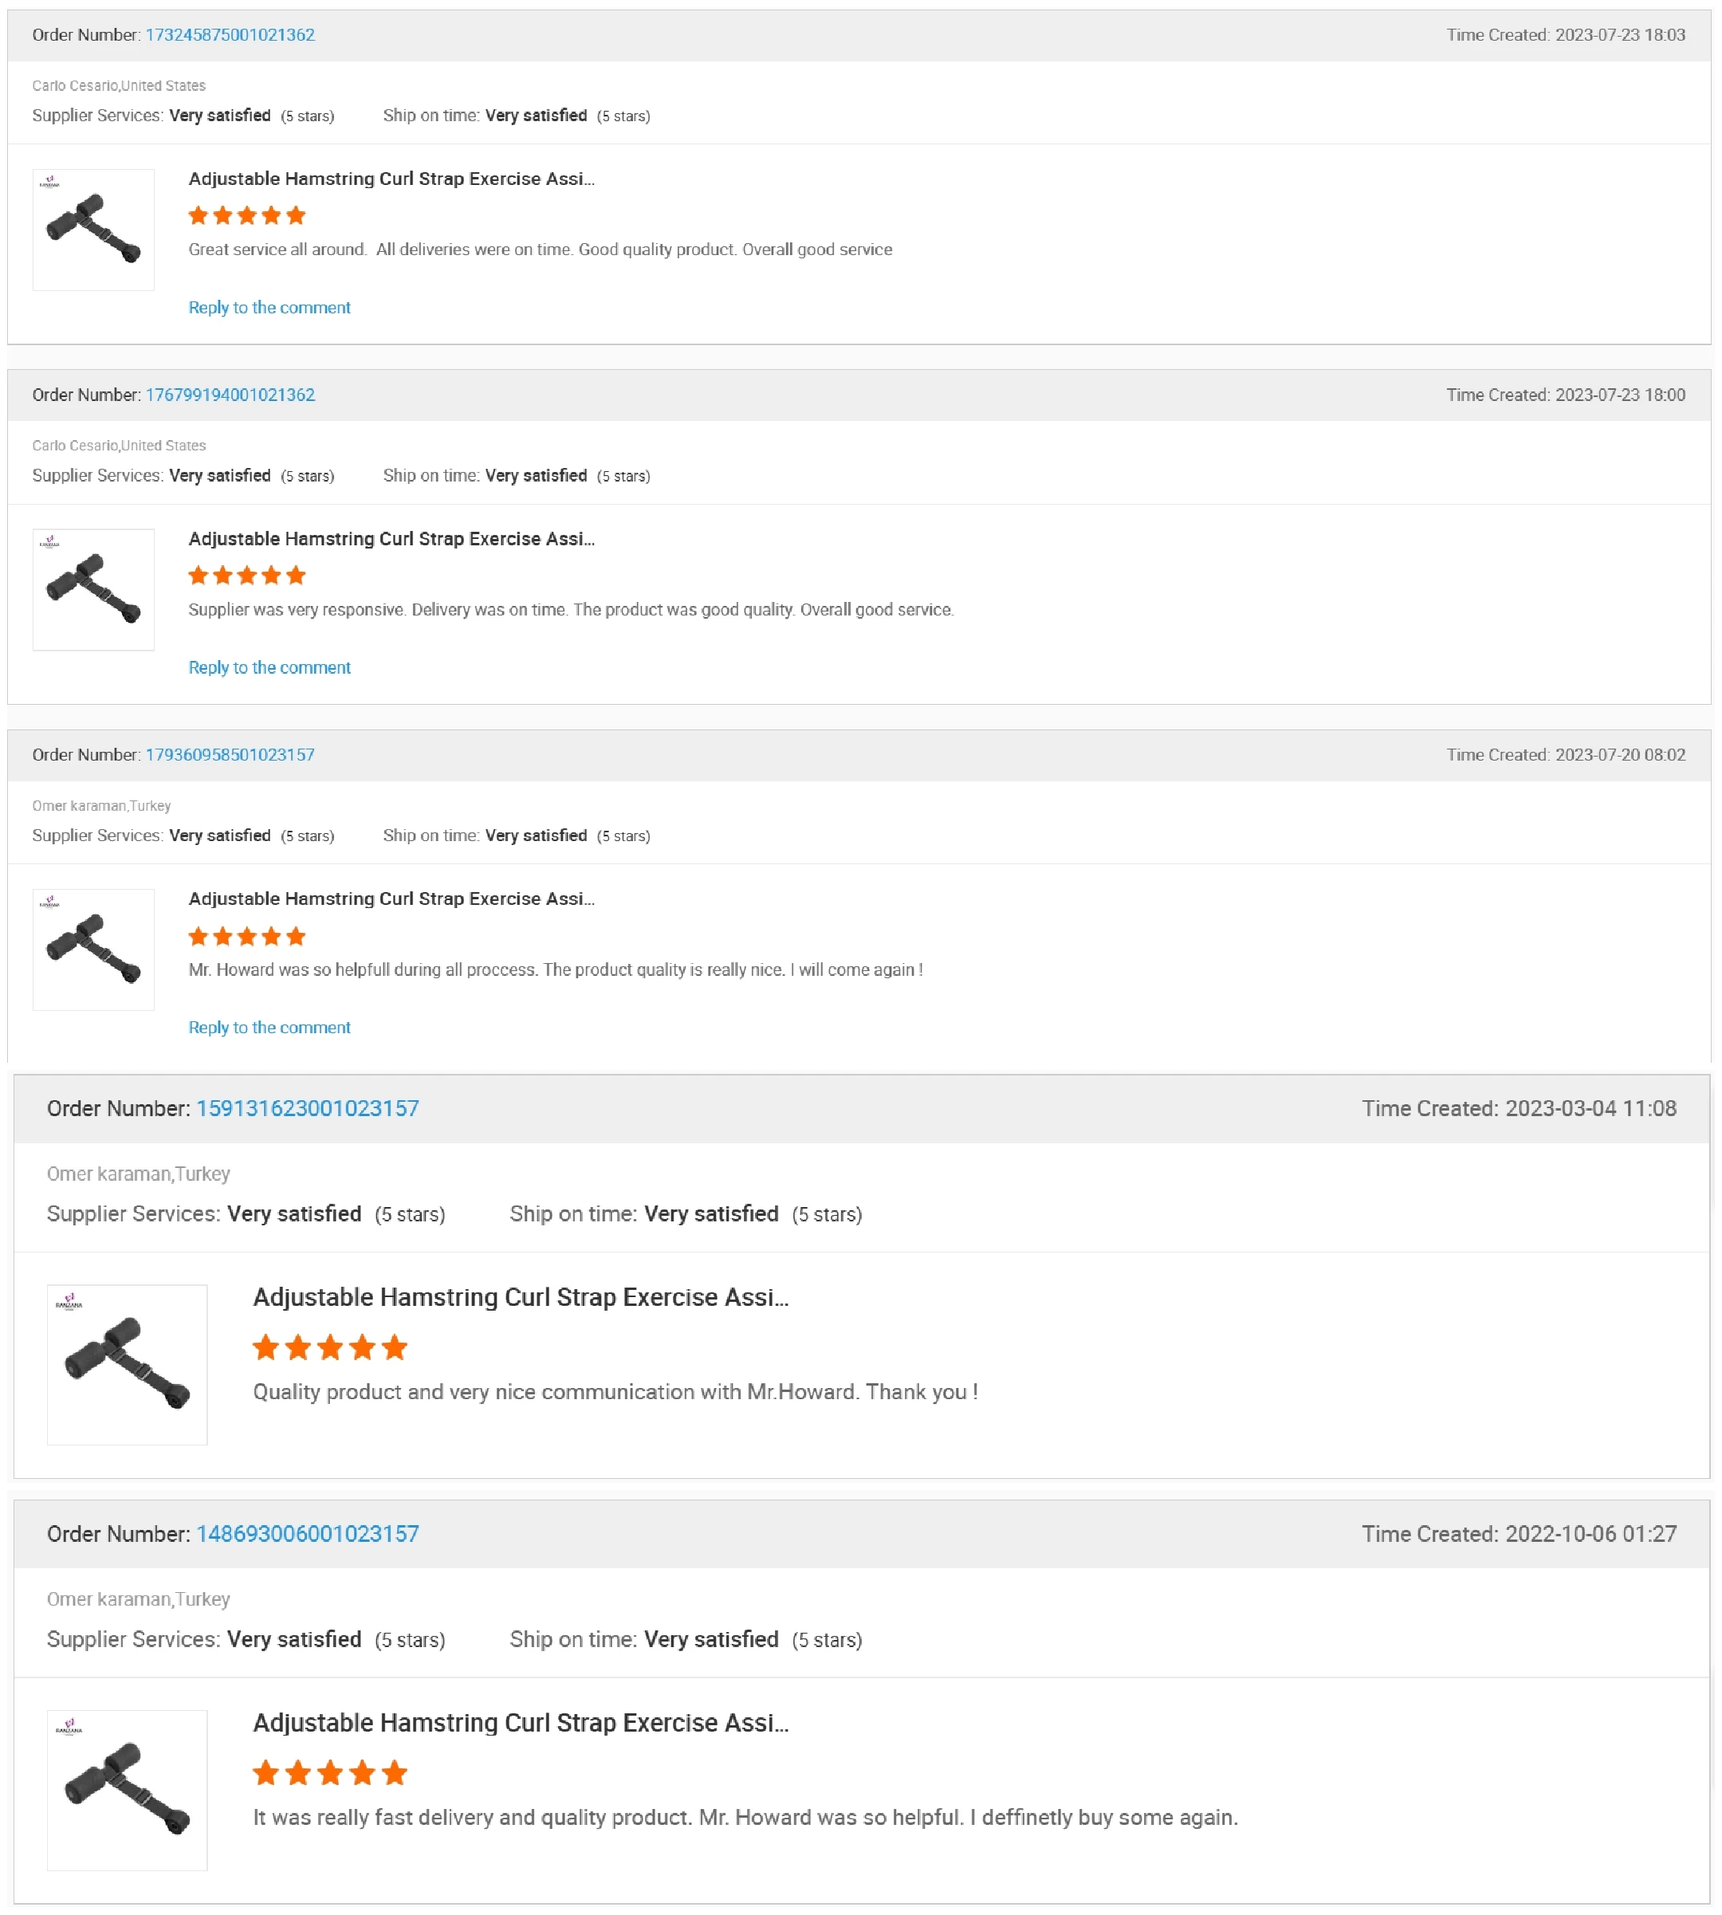Image resolution: width=1722 pixels, height=1915 pixels.
Task: Open product title in the 2022-10-06 01:27 review
Action: (x=521, y=1723)
